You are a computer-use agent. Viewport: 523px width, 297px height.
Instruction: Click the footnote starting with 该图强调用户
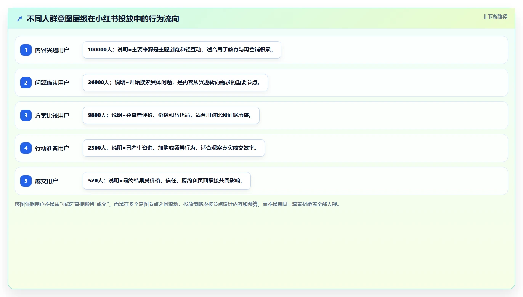177,204
